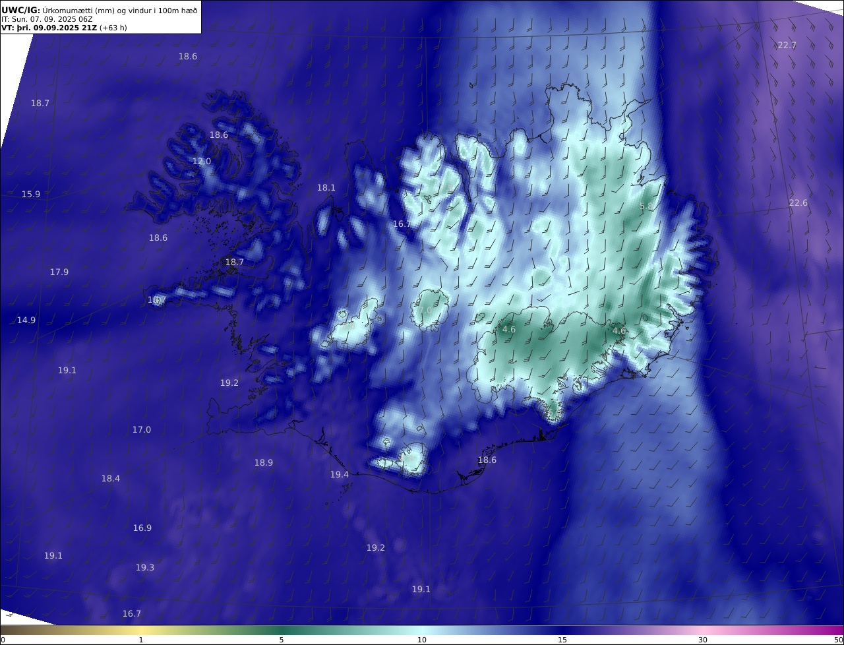This screenshot has width=844, height=645.
Task: Click the 'VT: þri. 09.09.2025 21Z' valid time line
Action: [49, 28]
